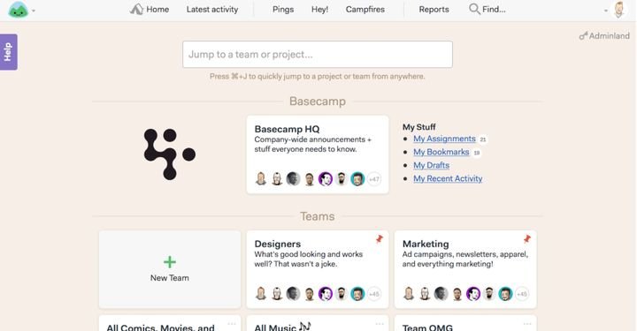Click the purple-ringed avatar on Basecamp HQ card
The height and width of the screenshot is (331, 637).
pos(325,178)
